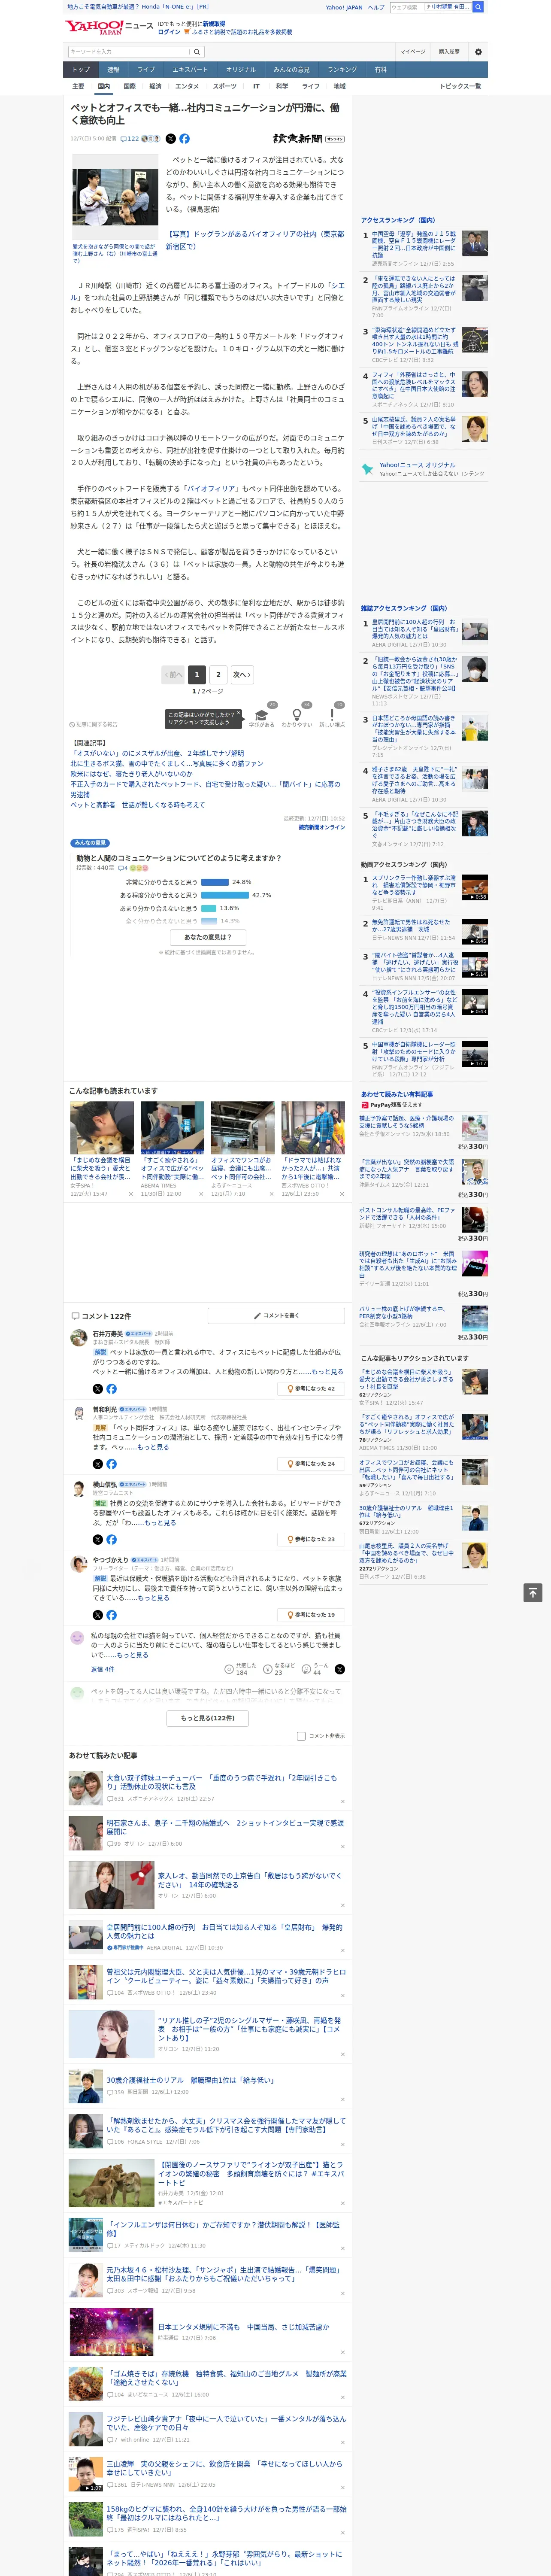Mark 石井万寿美 comment 参考になった 42
The image size is (551, 2576).
(x=311, y=1388)
